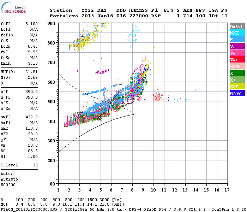Click the 80 km axis label
This screenshot has height=212, width=247.
pyautogui.click(x=52, y=184)
